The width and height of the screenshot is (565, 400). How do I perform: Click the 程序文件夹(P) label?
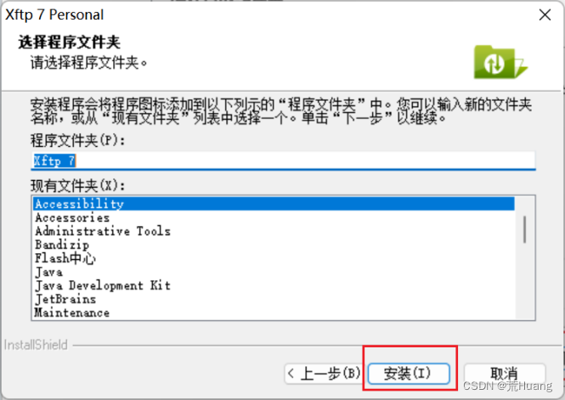pyautogui.click(x=78, y=140)
